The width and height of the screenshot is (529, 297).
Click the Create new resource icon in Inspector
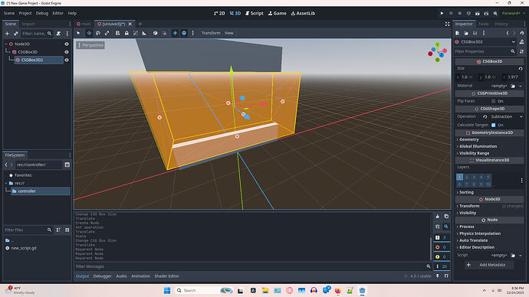tap(458, 33)
